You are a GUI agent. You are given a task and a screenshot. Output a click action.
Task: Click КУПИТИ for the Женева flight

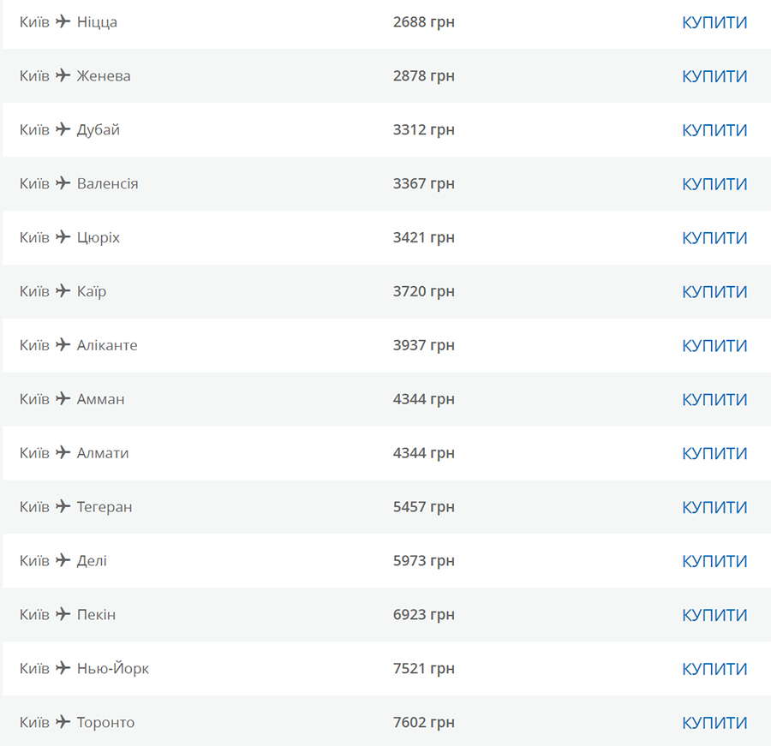pyautogui.click(x=714, y=76)
